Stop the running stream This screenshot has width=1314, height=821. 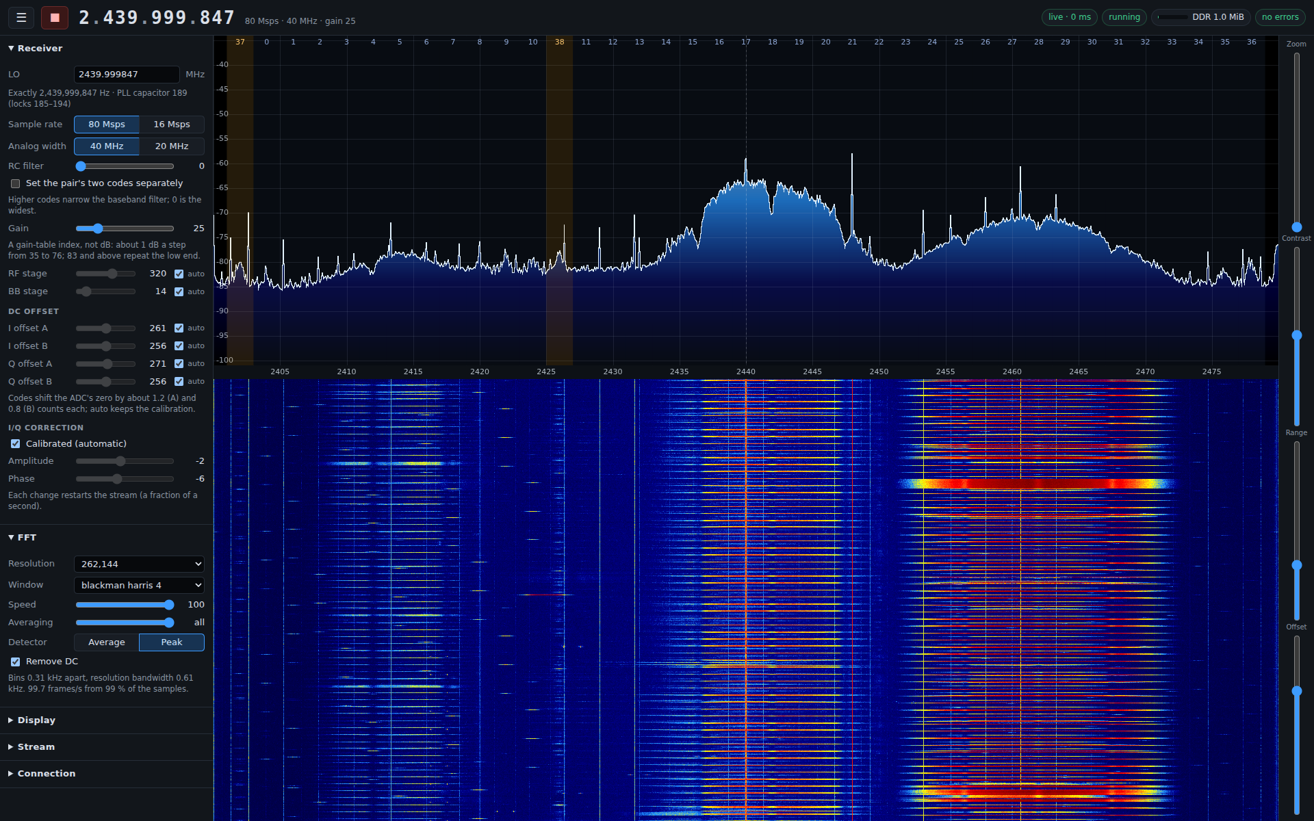[55, 18]
